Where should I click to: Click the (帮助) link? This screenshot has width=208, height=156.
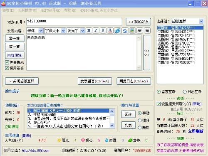pos(197,104)
